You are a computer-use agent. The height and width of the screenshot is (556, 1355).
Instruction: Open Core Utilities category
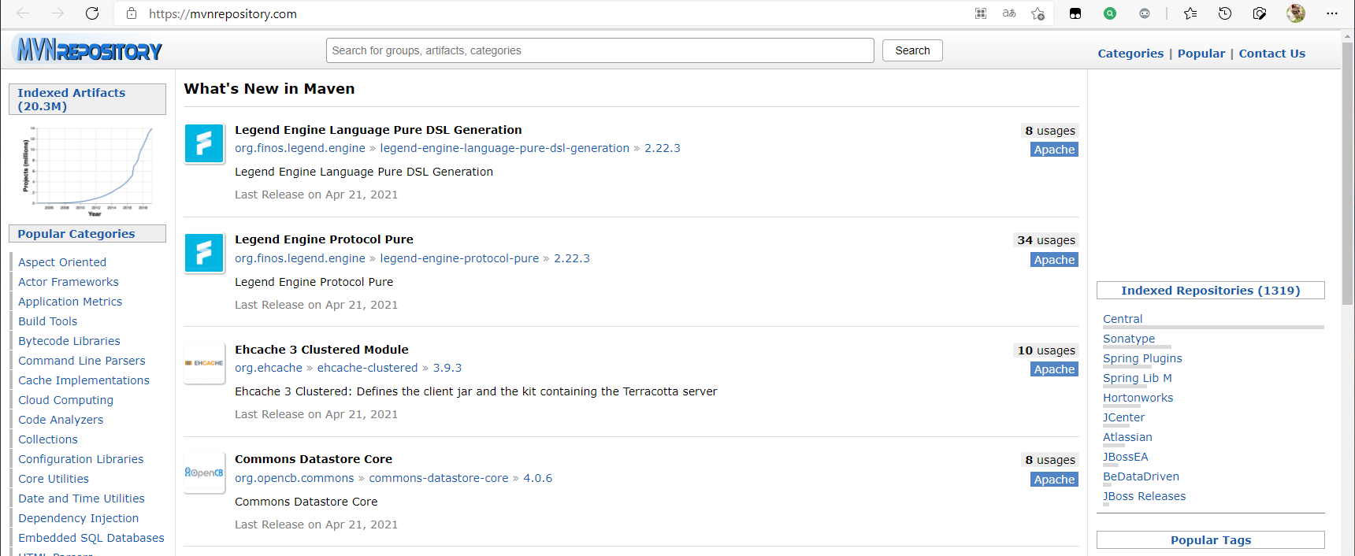[54, 479]
